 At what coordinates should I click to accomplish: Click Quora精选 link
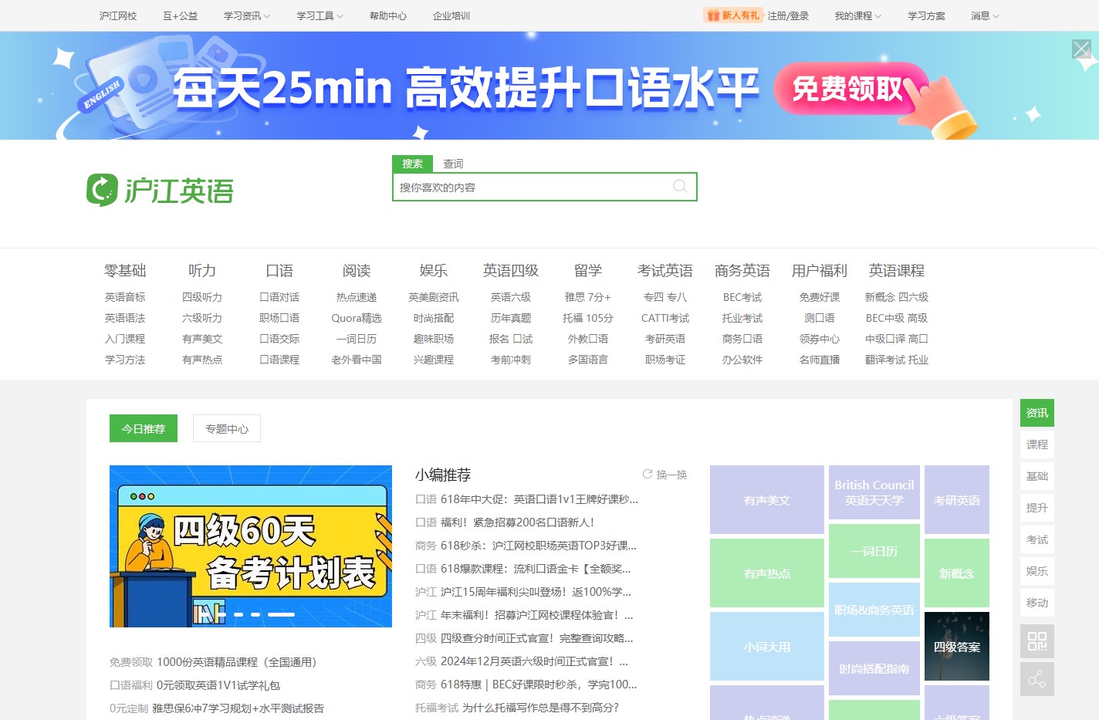coord(357,318)
